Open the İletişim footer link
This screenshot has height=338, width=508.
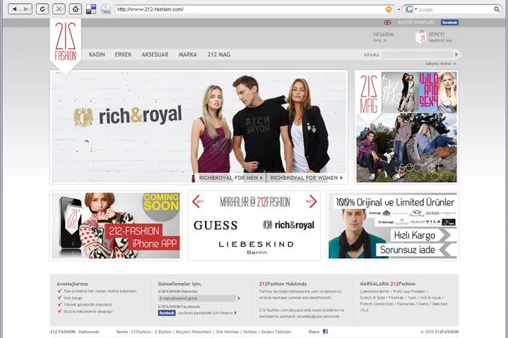pos(250,332)
